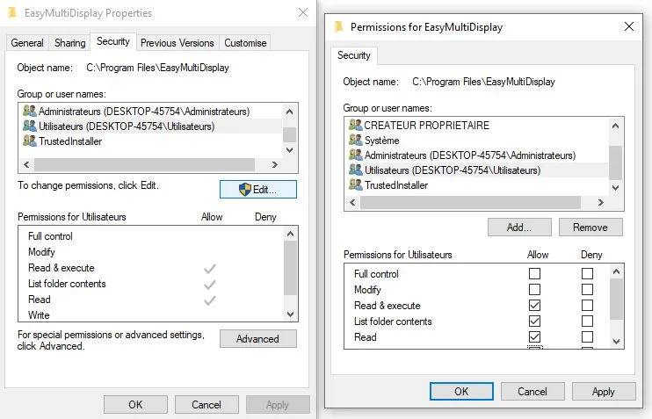Close the Permissions for EasyMultiDisplay dialog

click(629, 26)
